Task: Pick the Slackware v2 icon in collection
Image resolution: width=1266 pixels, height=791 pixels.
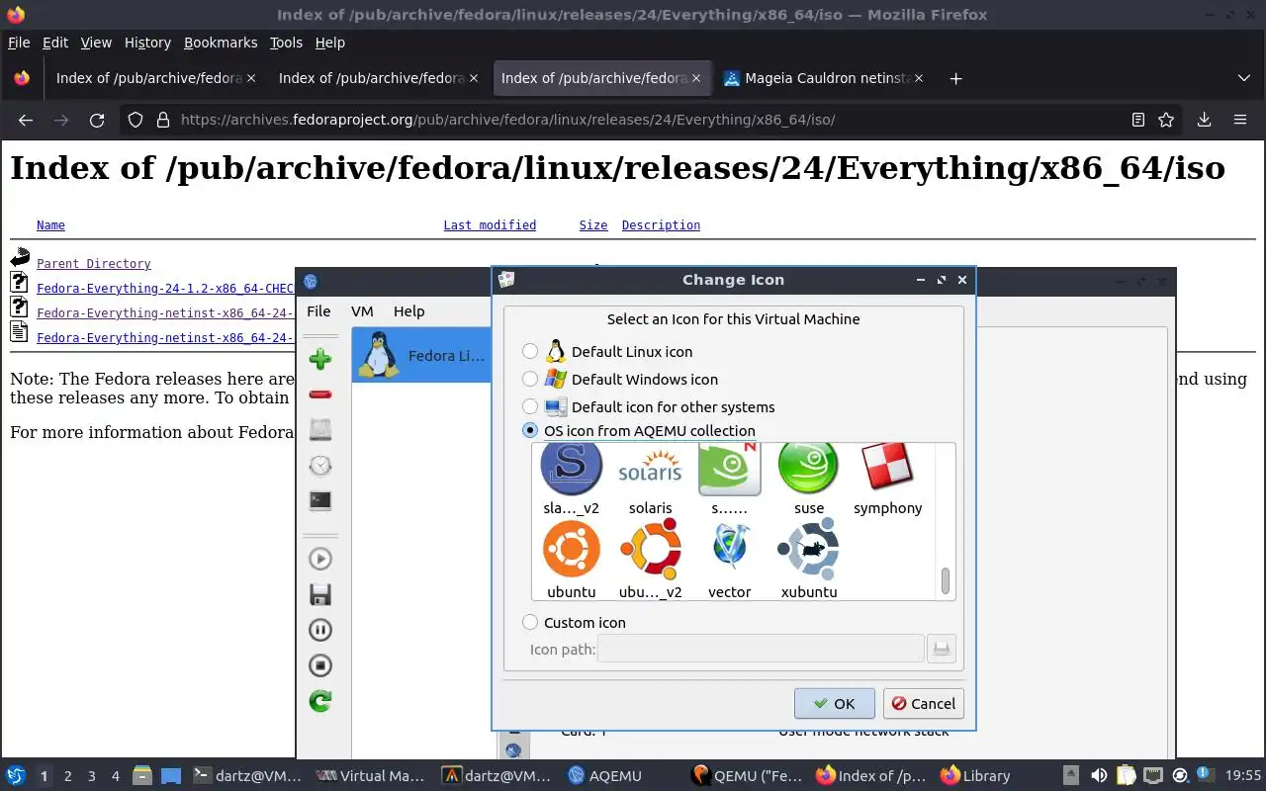Action: click(571, 479)
